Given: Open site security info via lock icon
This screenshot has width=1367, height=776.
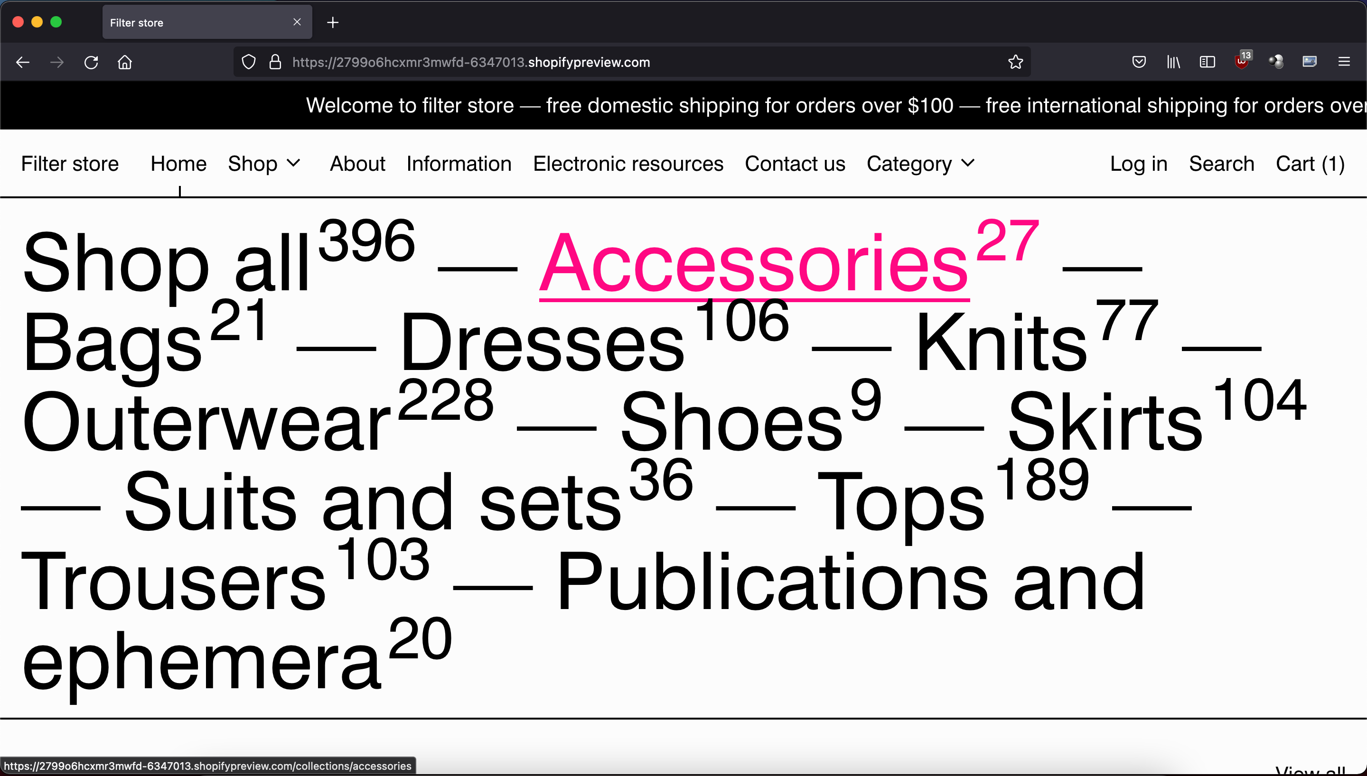Looking at the screenshot, I should point(275,62).
